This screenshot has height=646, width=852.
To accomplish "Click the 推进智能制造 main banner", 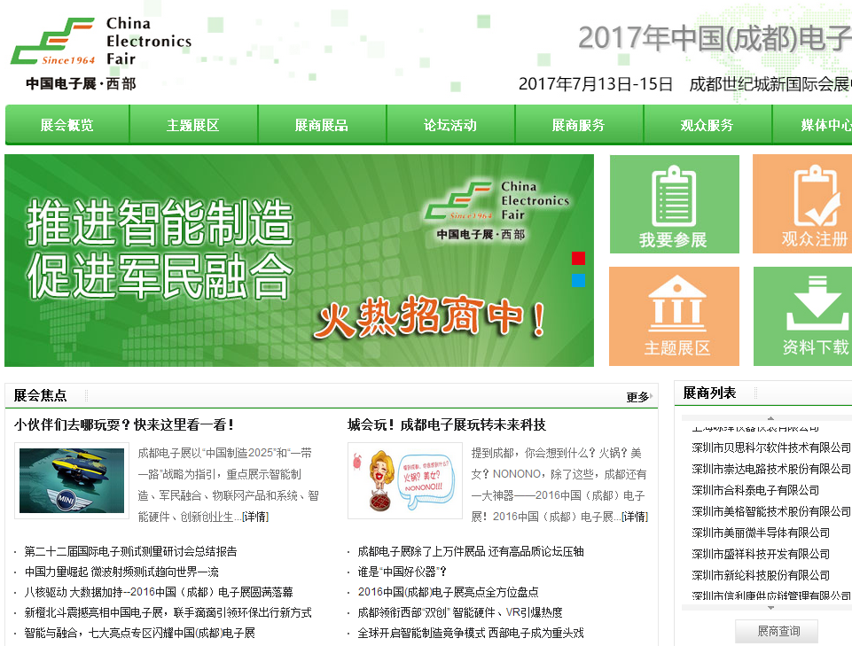I will click(x=299, y=261).
